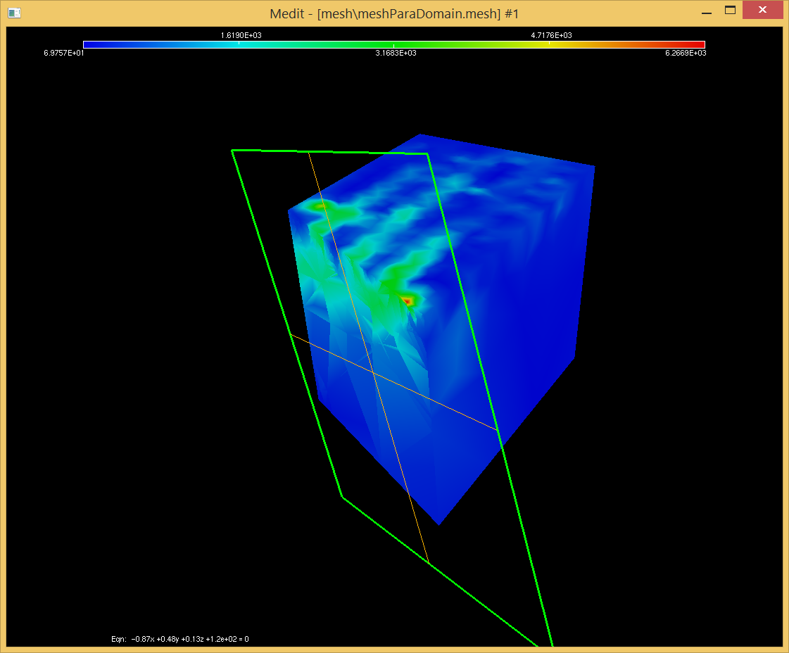Screen dimensions: 789x653
Task: Click the 1.6190E+03 scale label
Action: (x=241, y=35)
